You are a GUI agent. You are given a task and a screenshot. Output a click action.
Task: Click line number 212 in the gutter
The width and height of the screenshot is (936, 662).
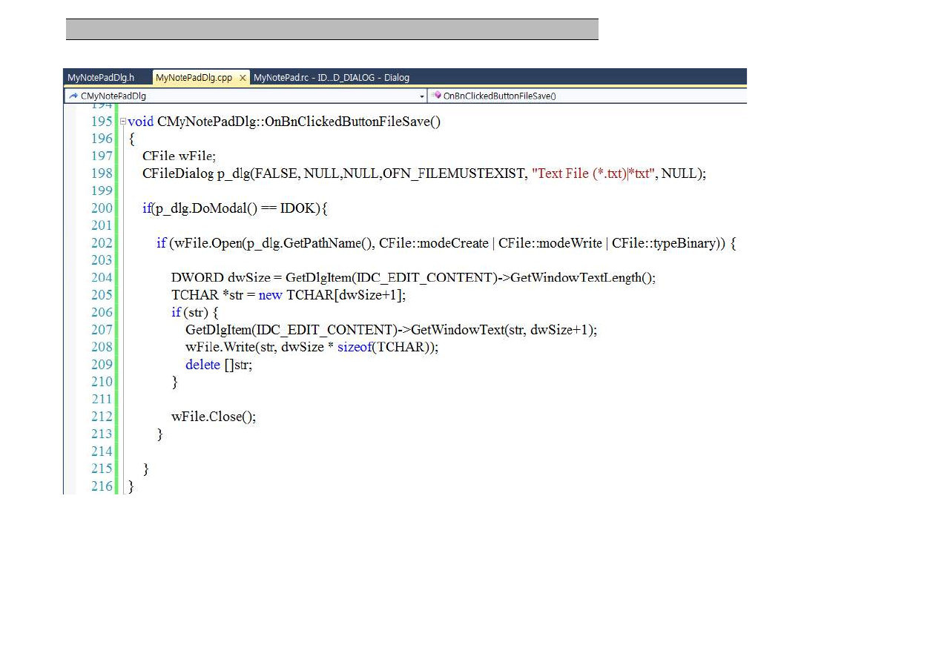pyautogui.click(x=102, y=417)
